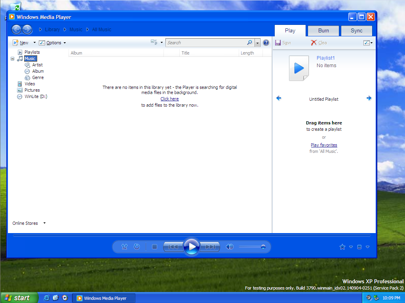Open the View options icon
Viewport: 405px width, 303px height.
coord(154,42)
